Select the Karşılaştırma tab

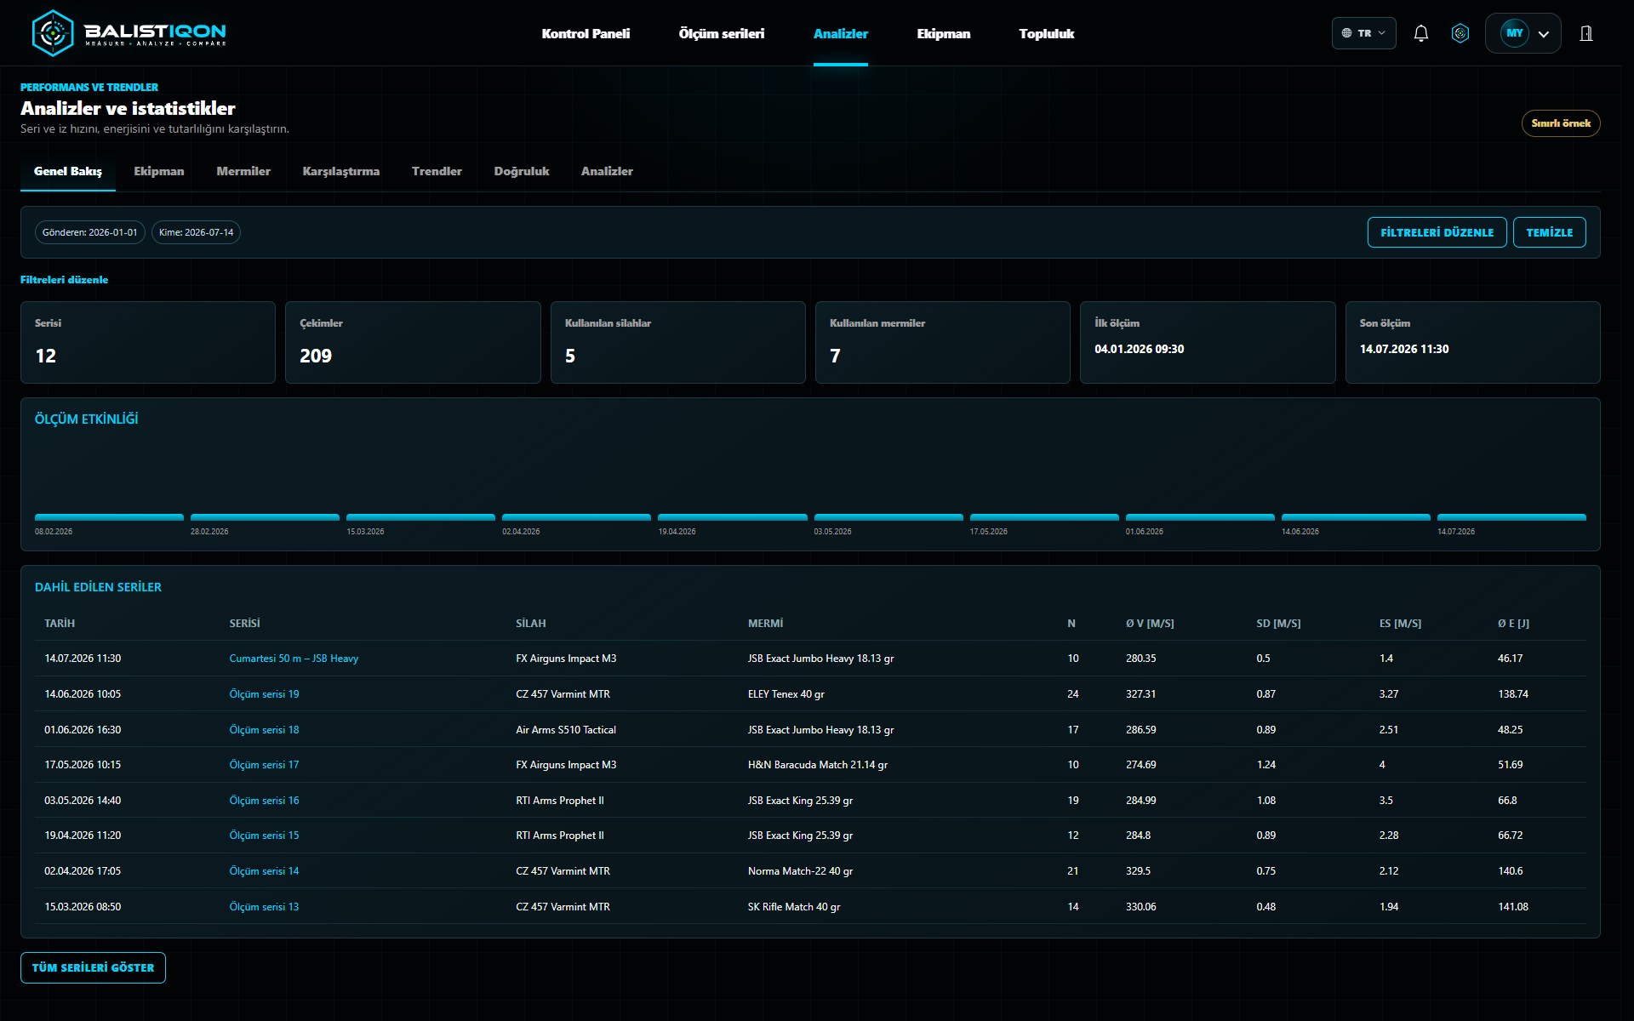click(341, 171)
